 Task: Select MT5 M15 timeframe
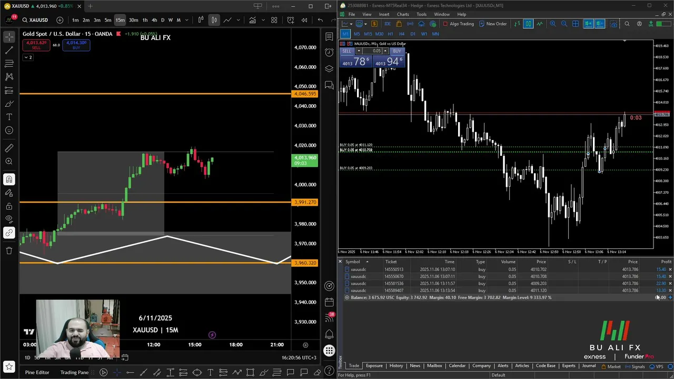click(368, 34)
